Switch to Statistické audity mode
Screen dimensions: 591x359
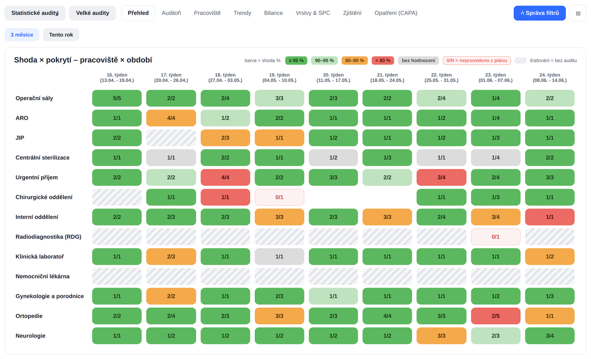pyautogui.click(x=35, y=13)
